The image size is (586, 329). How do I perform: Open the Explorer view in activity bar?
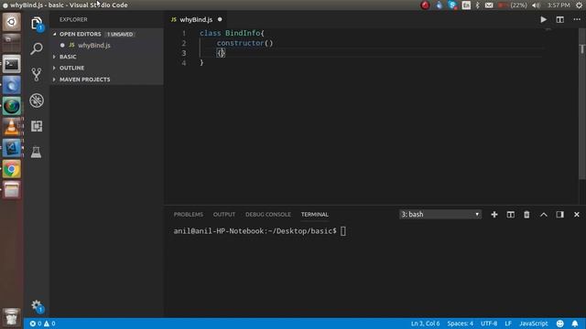click(x=37, y=24)
